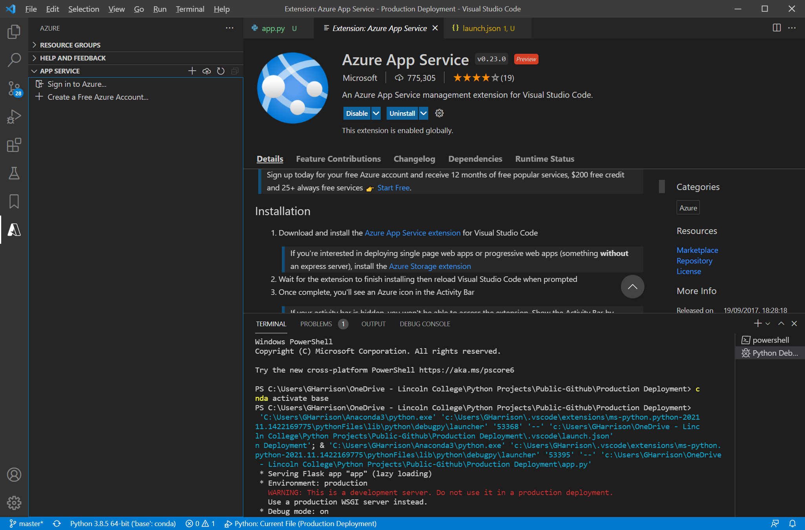
Task: Click Sign in to Azure
Action: (x=77, y=84)
